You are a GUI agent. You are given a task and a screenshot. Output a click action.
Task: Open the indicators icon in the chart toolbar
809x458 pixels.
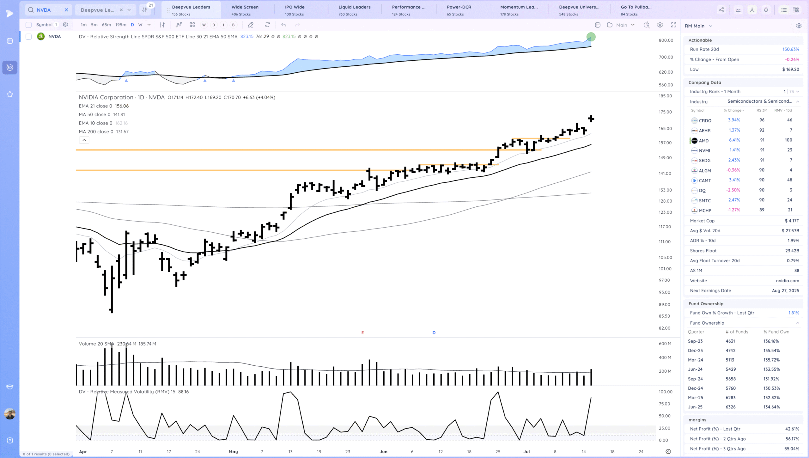click(x=179, y=25)
